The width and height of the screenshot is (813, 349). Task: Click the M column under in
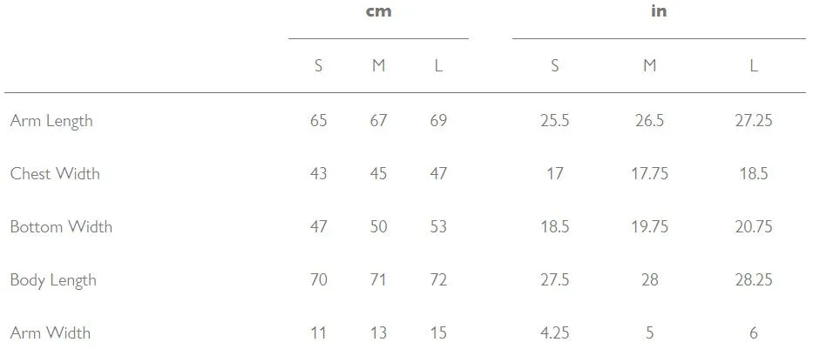click(650, 66)
